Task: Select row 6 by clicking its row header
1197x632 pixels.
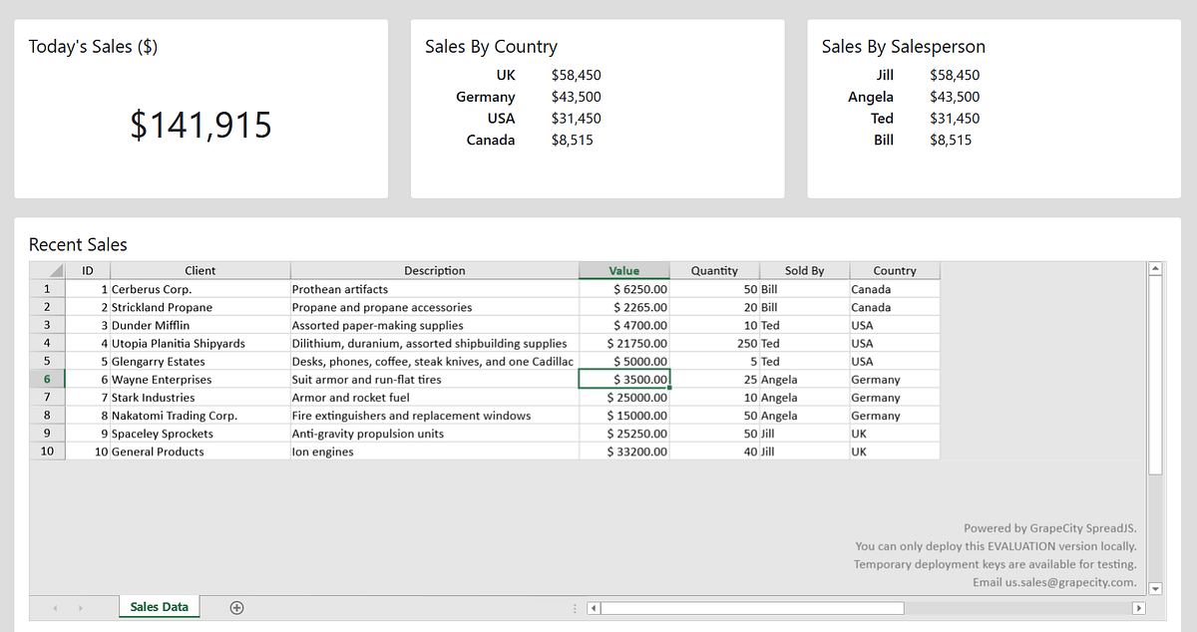Action: (x=47, y=379)
